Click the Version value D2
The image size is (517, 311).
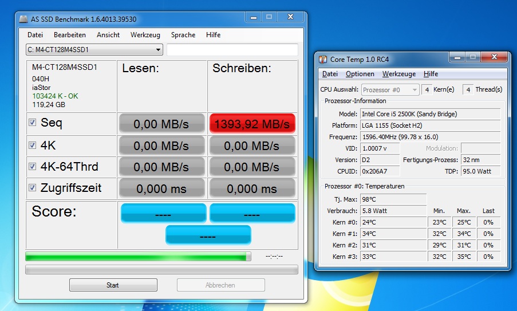click(380, 160)
